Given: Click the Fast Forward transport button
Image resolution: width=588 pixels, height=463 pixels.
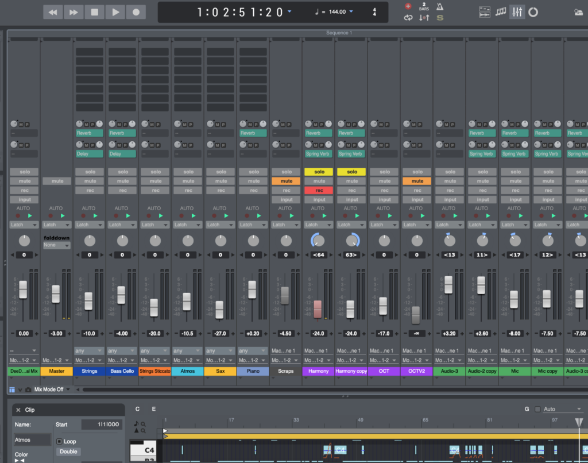Looking at the screenshot, I should (x=73, y=13).
